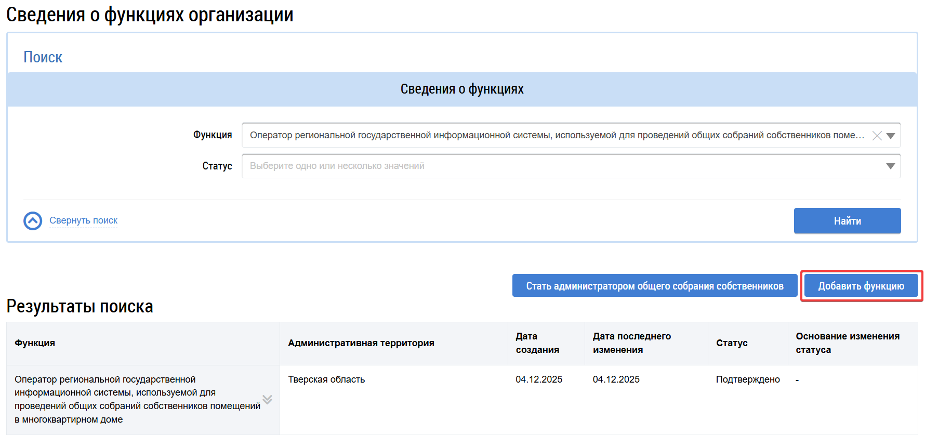Click the Основание изменения статуса column header

(x=848, y=343)
